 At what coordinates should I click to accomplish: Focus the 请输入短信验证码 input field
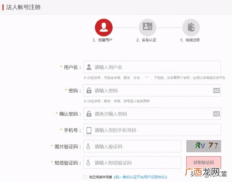click(x=132, y=162)
